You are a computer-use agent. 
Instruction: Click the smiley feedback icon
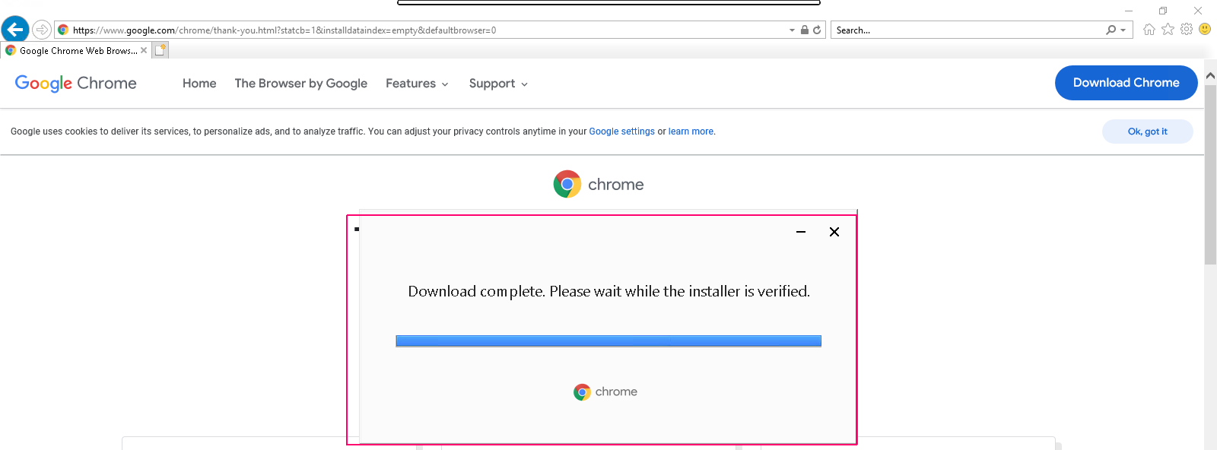point(1205,29)
